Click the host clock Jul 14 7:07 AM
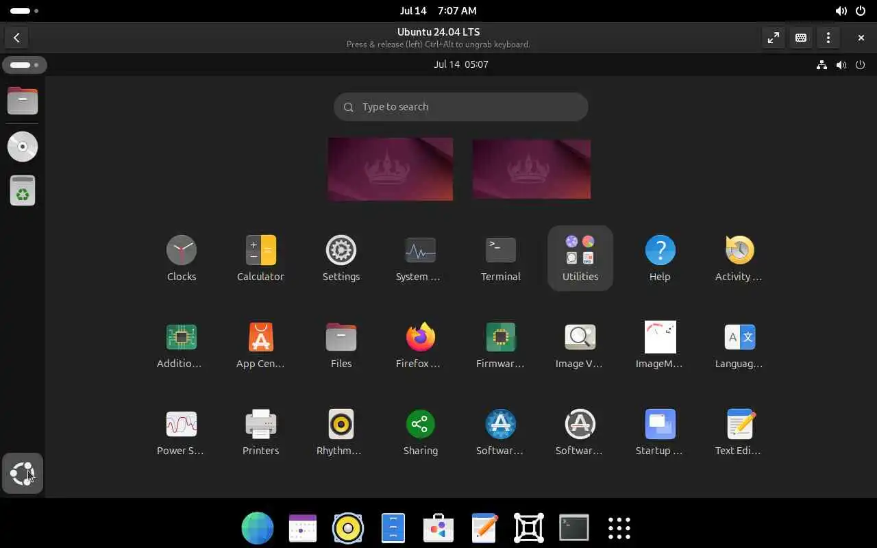The height and width of the screenshot is (548, 877). click(x=438, y=11)
